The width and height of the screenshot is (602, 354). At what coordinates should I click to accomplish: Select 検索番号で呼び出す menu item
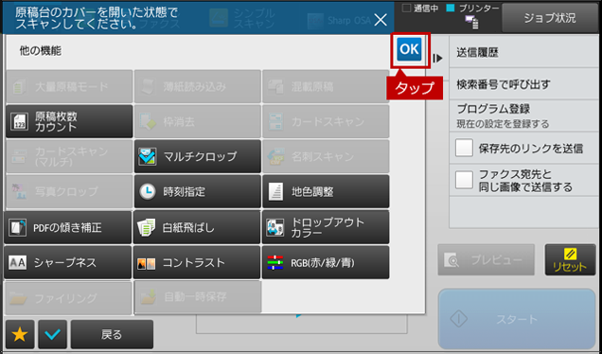523,84
